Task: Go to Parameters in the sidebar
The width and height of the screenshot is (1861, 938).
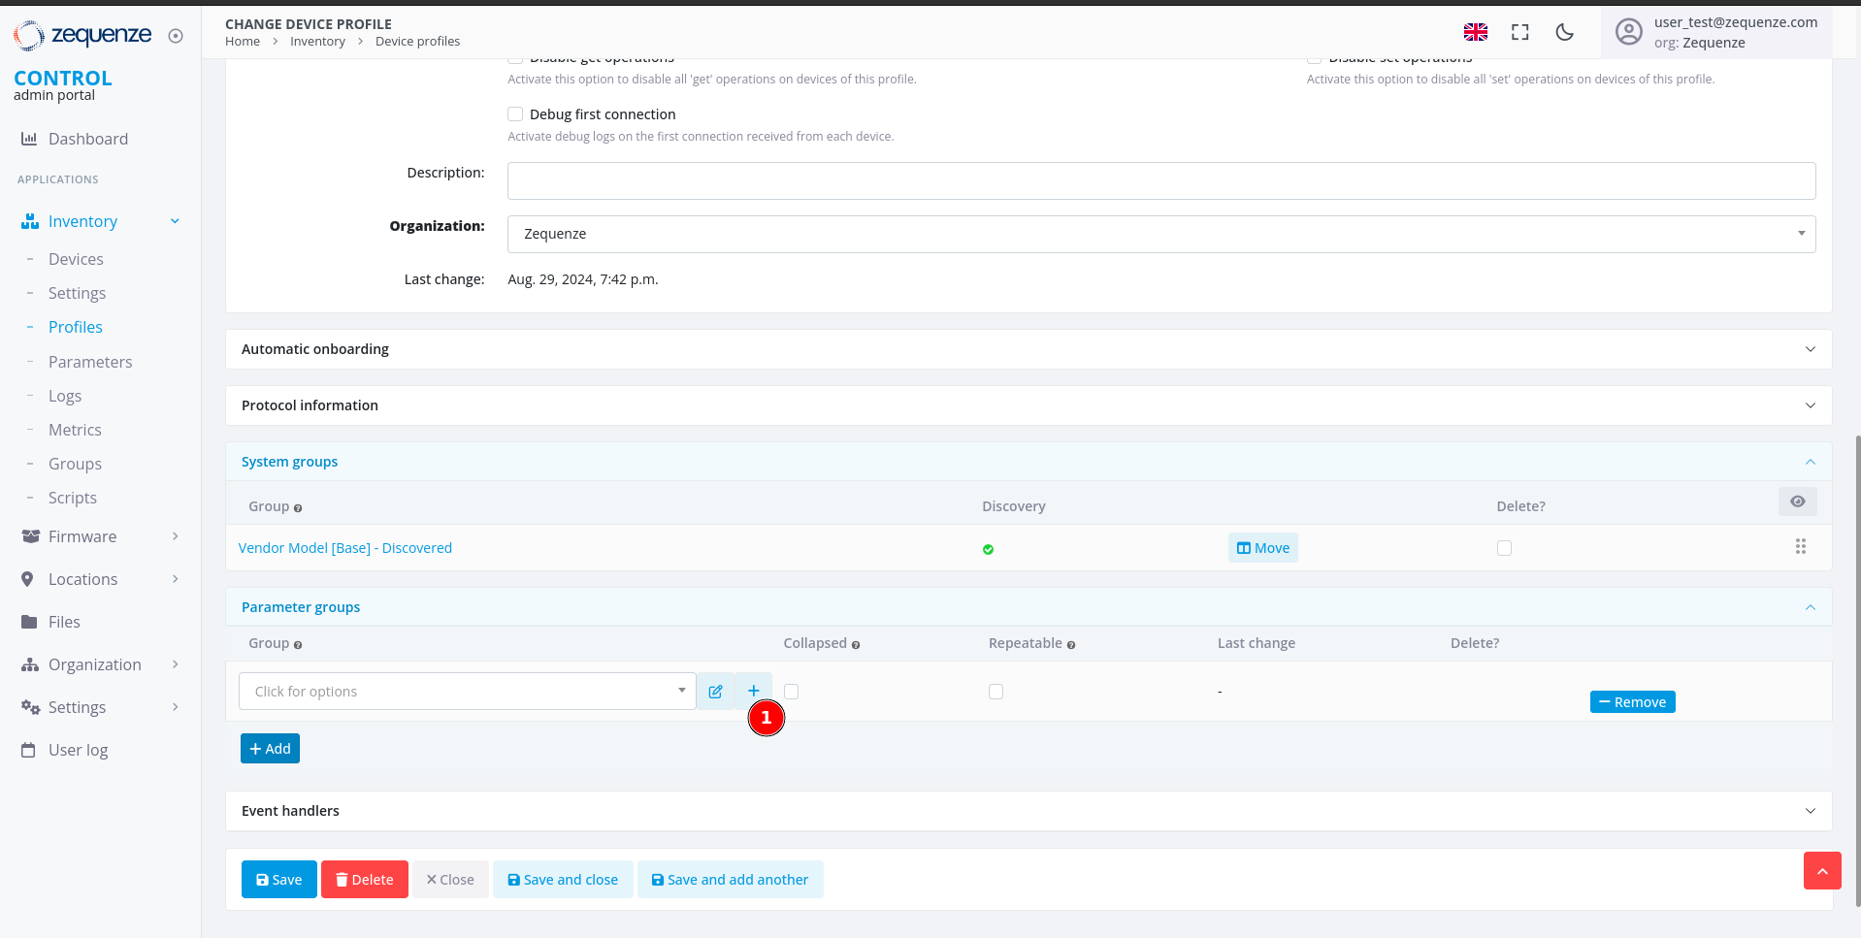Action: tap(90, 362)
